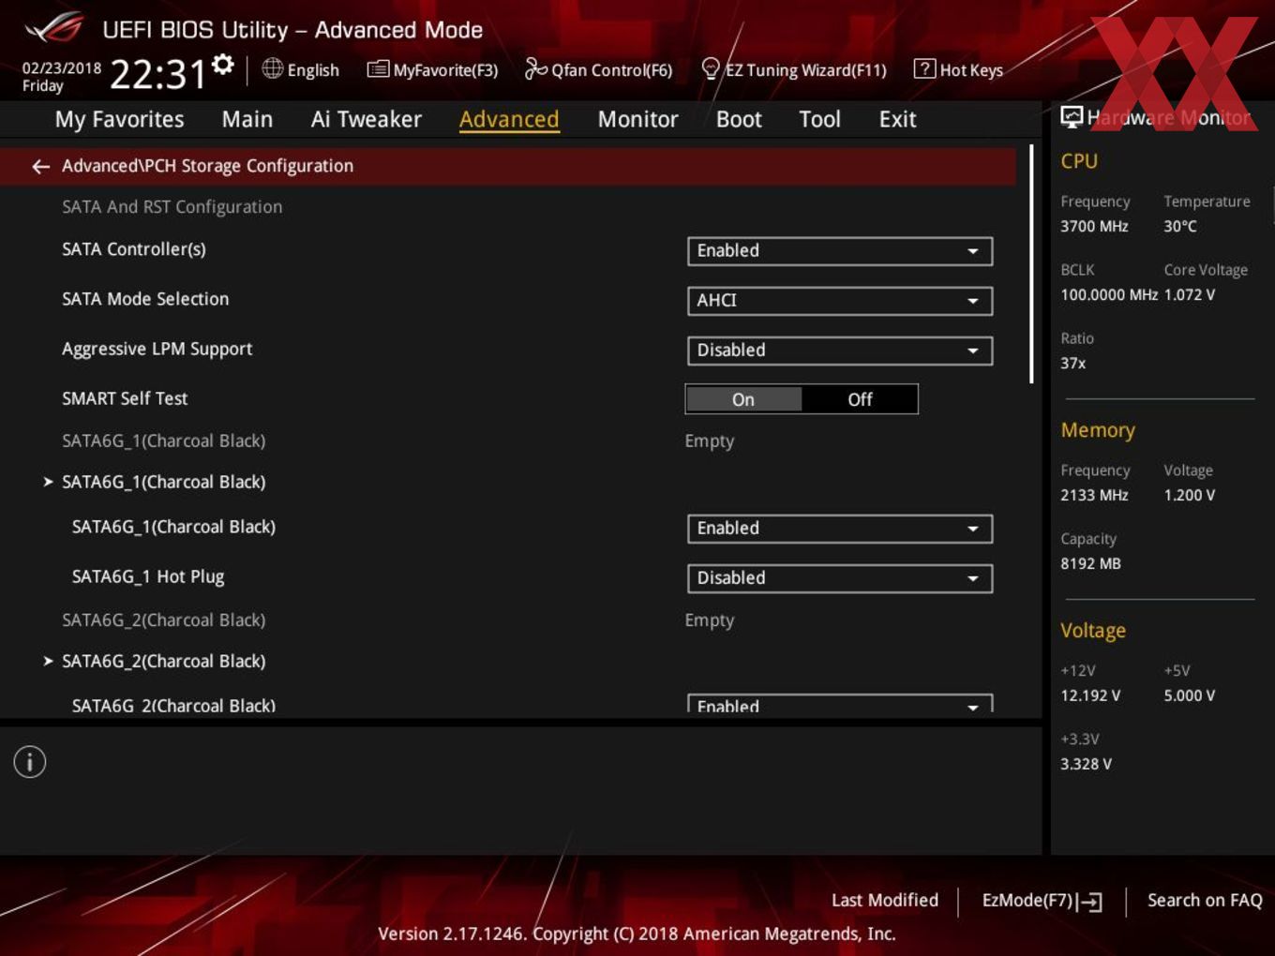This screenshot has width=1275, height=956.
Task: Click the globe language icon
Action: [x=272, y=68]
